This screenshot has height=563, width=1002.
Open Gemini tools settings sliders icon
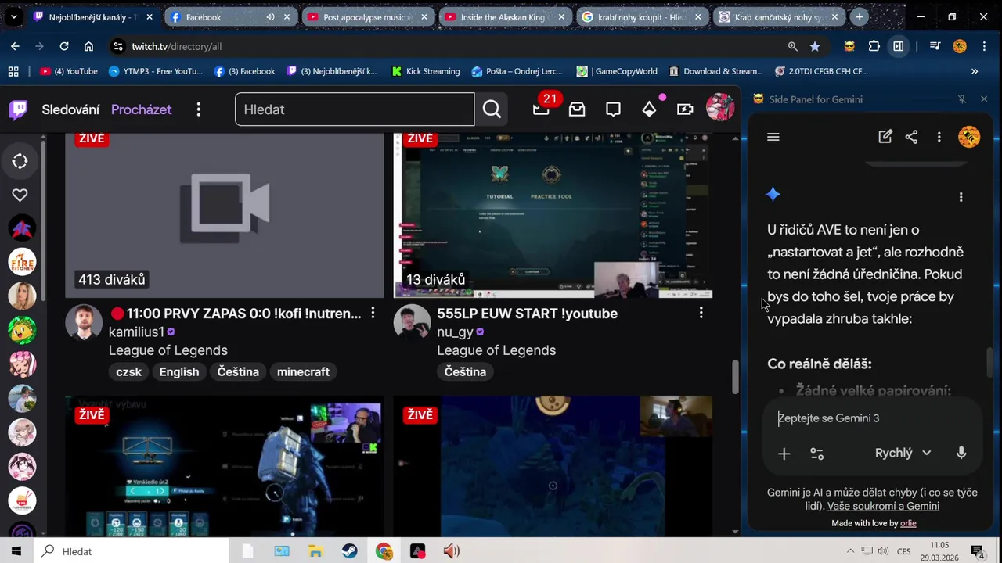pos(816,454)
